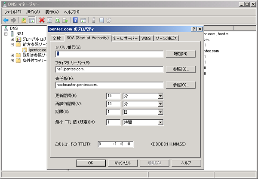The image size is (258, 179).
Task: Refresh using the green arrow page icon
Action: click(58, 20)
